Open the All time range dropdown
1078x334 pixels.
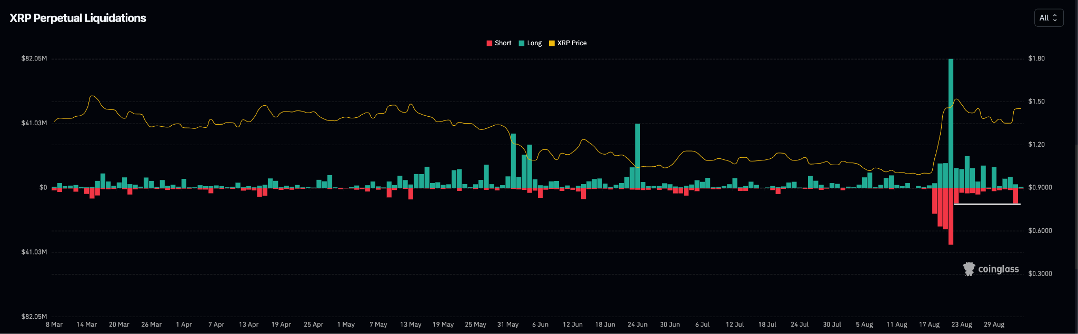1049,18
